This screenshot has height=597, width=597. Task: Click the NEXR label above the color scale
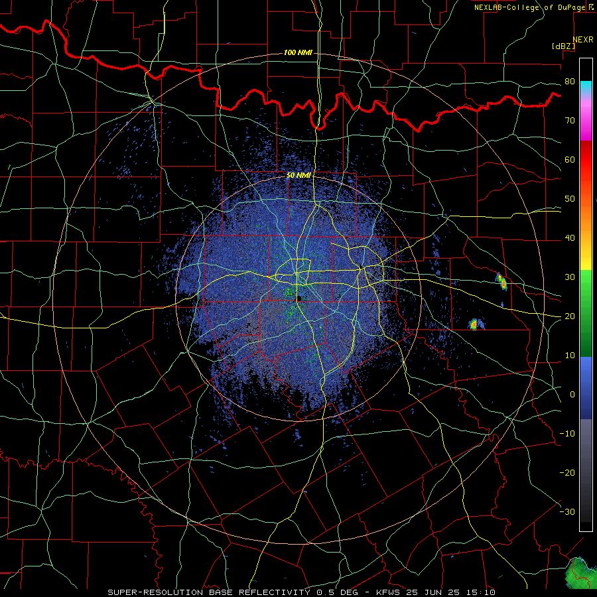[582, 40]
